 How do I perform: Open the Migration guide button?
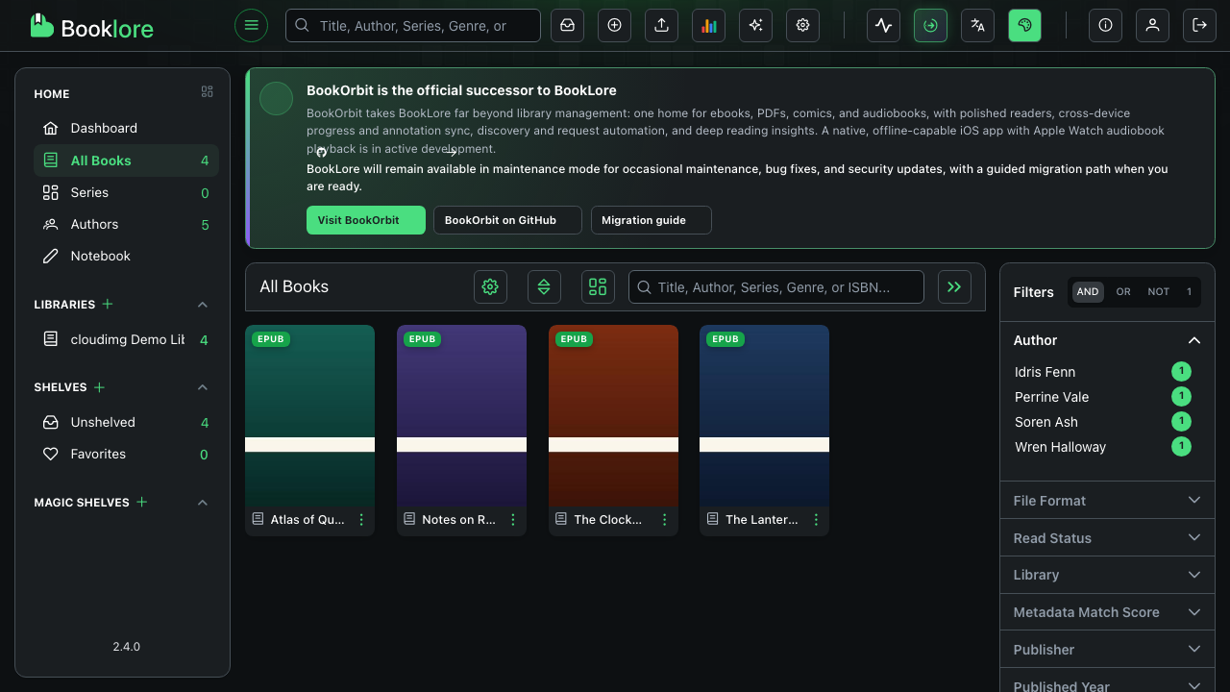pos(651,220)
